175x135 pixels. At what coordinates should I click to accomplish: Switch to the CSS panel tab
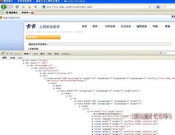36,54
